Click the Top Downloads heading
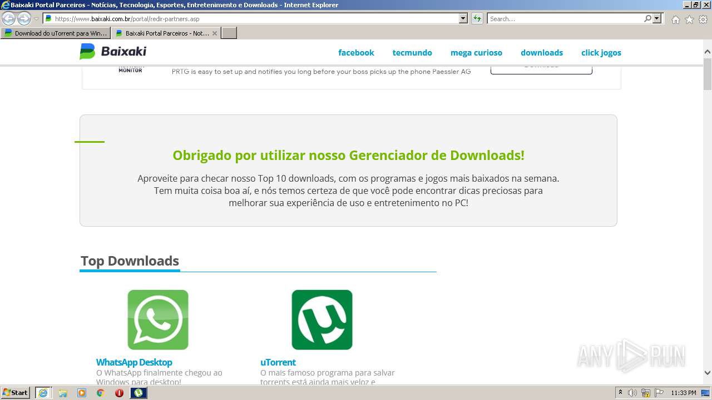The width and height of the screenshot is (712, 400). [130, 261]
